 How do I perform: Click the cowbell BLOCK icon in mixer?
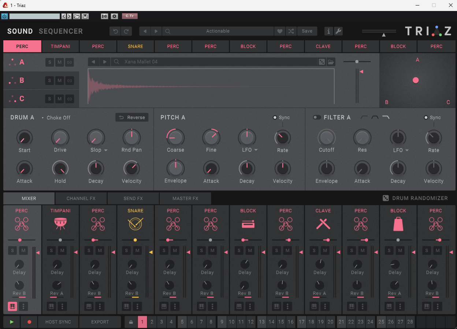click(x=398, y=224)
